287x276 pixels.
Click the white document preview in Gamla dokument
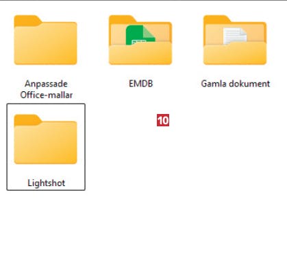[235, 36]
